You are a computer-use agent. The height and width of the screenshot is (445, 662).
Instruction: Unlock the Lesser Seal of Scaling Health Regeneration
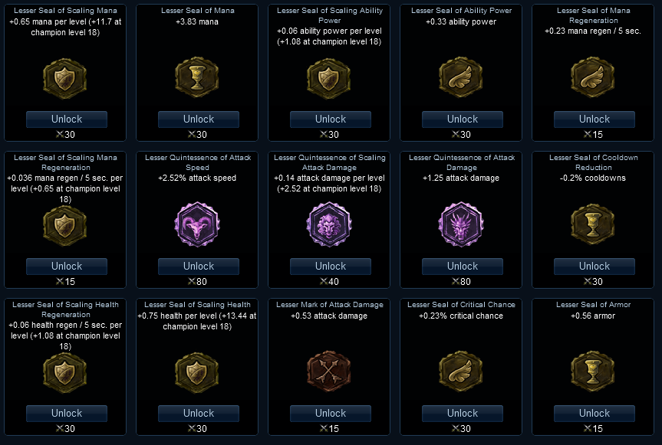tap(67, 414)
